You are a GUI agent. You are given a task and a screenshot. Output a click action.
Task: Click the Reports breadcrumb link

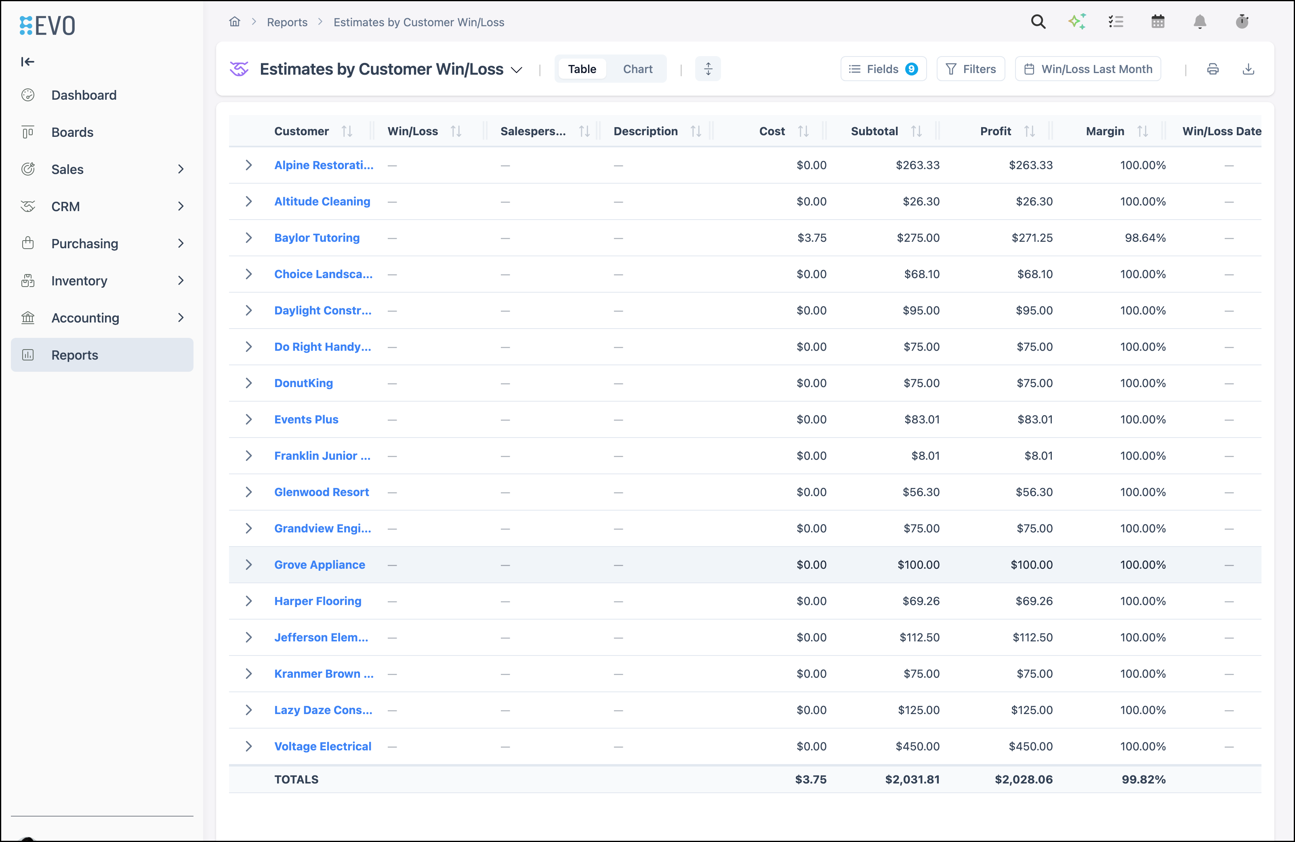[x=287, y=22]
